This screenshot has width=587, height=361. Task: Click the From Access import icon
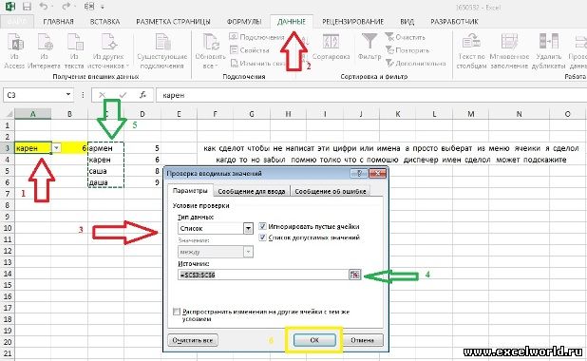point(15,42)
